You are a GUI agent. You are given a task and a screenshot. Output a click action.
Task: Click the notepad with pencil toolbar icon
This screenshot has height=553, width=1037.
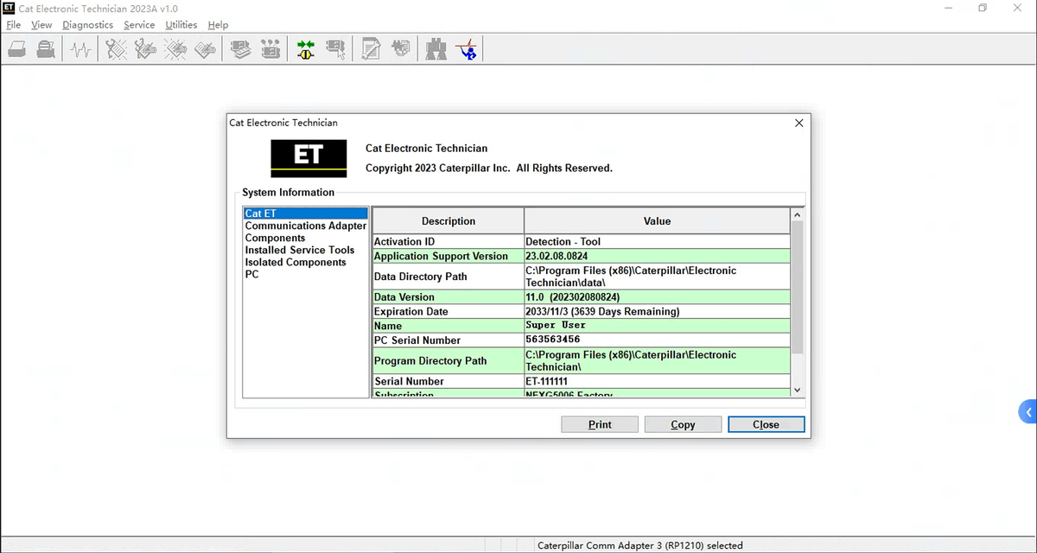pos(371,49)
